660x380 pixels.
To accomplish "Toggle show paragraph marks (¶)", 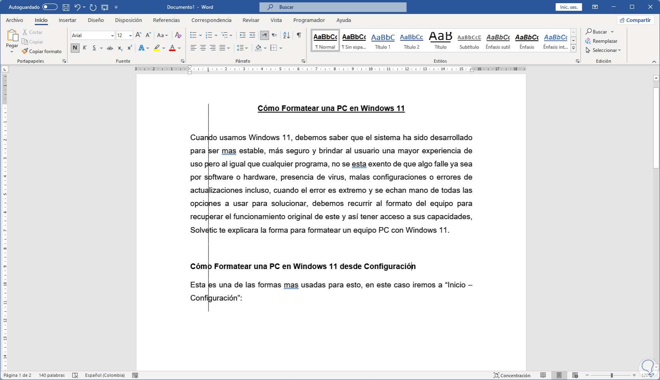I will (x=299, y=35).
